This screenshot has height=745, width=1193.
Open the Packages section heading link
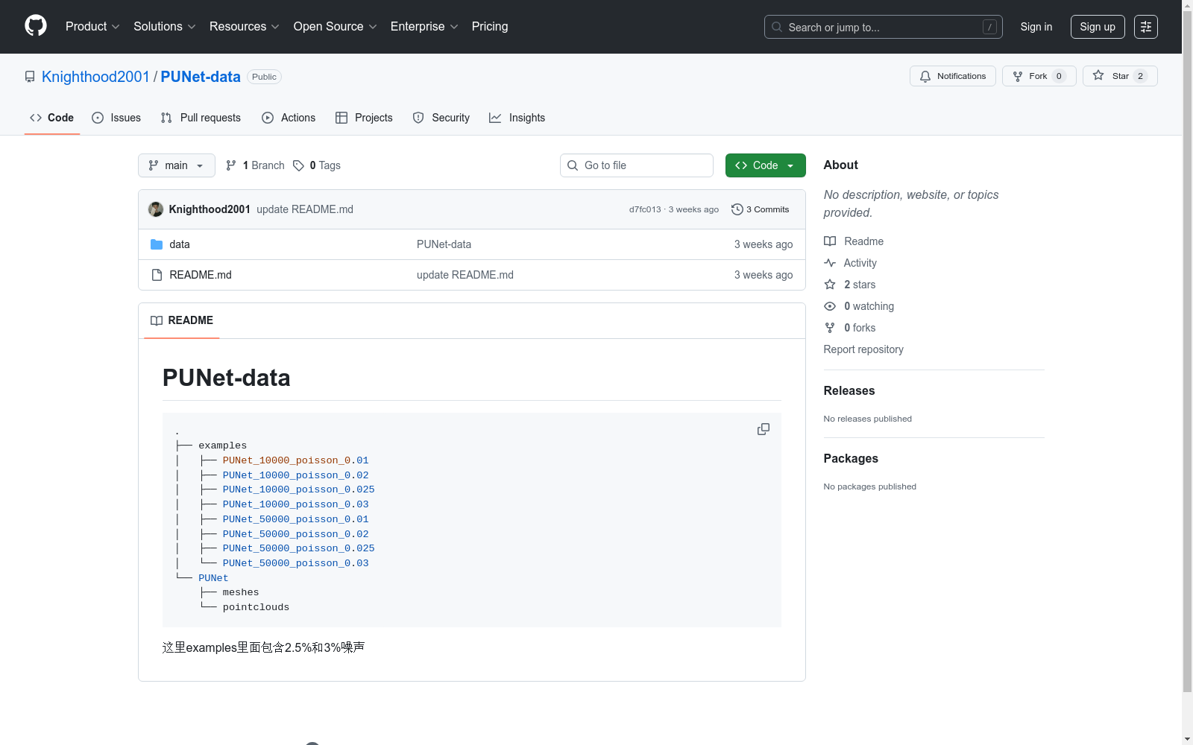coord(851,459)
